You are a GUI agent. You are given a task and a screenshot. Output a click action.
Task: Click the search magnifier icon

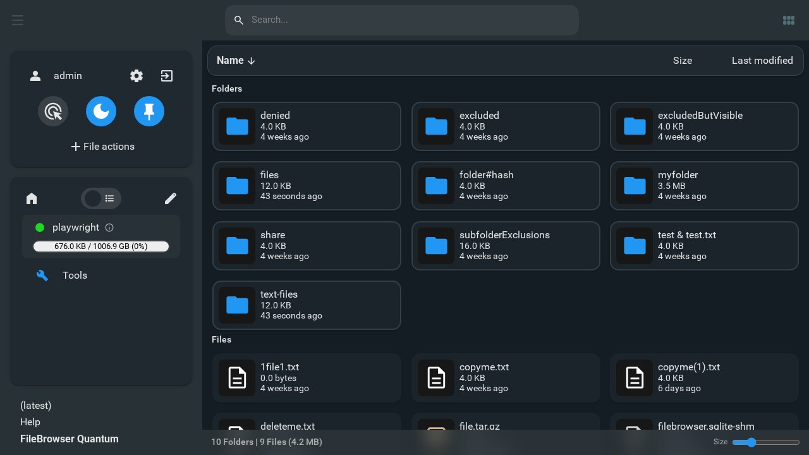(x=239, y=20)
